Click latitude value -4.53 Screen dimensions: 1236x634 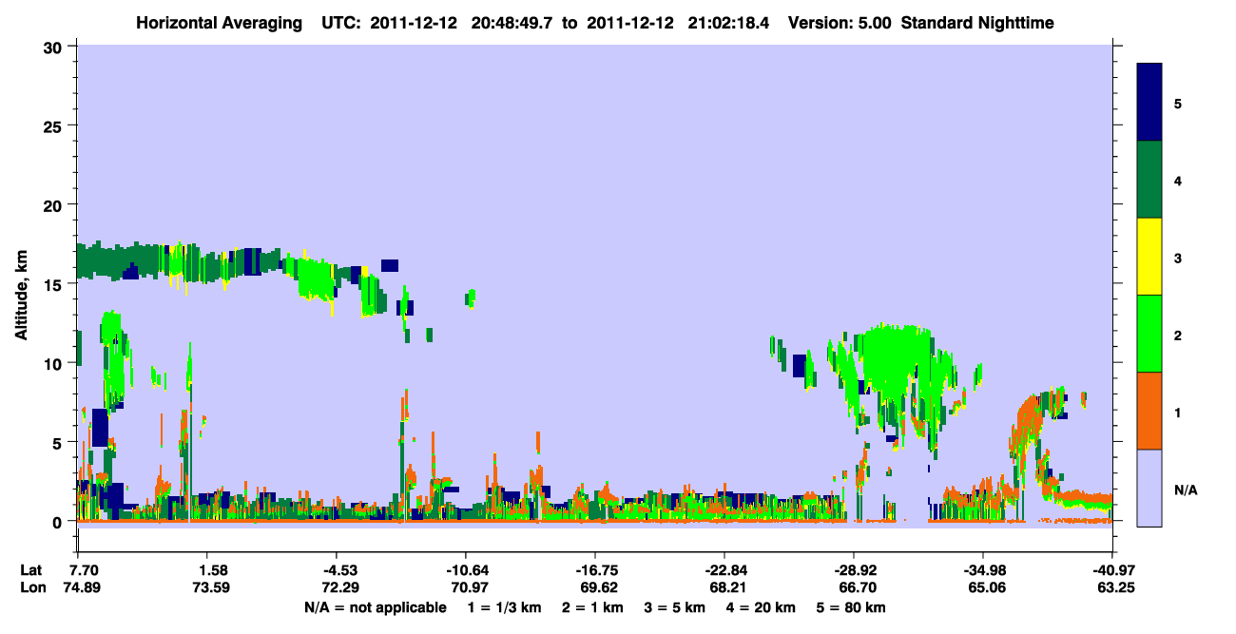339,570
